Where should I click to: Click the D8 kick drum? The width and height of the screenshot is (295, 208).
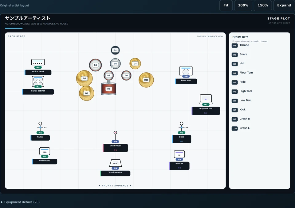point(109,89)
